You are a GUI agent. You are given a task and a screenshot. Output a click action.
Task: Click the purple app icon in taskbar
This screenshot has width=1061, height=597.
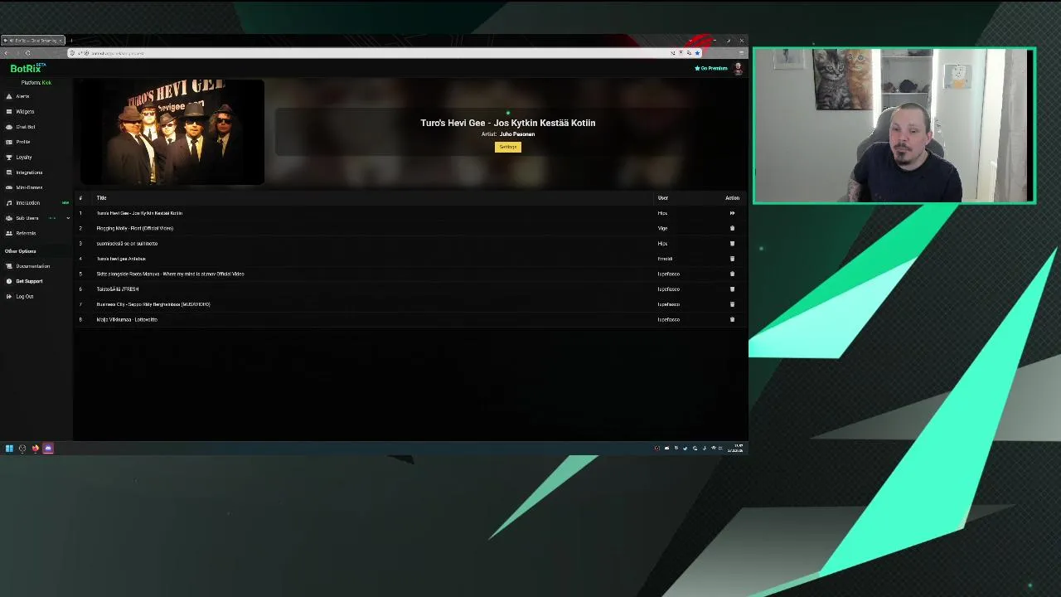[48, 448]
